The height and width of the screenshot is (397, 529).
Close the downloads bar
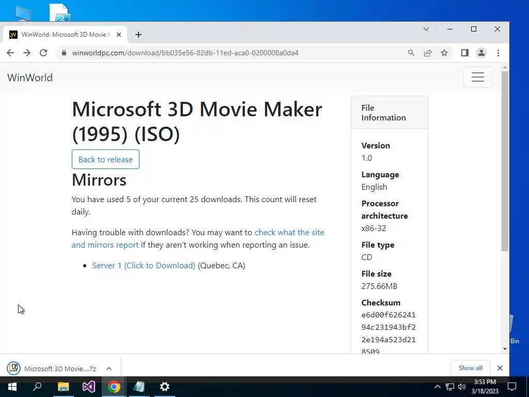(x=500, y=368)
